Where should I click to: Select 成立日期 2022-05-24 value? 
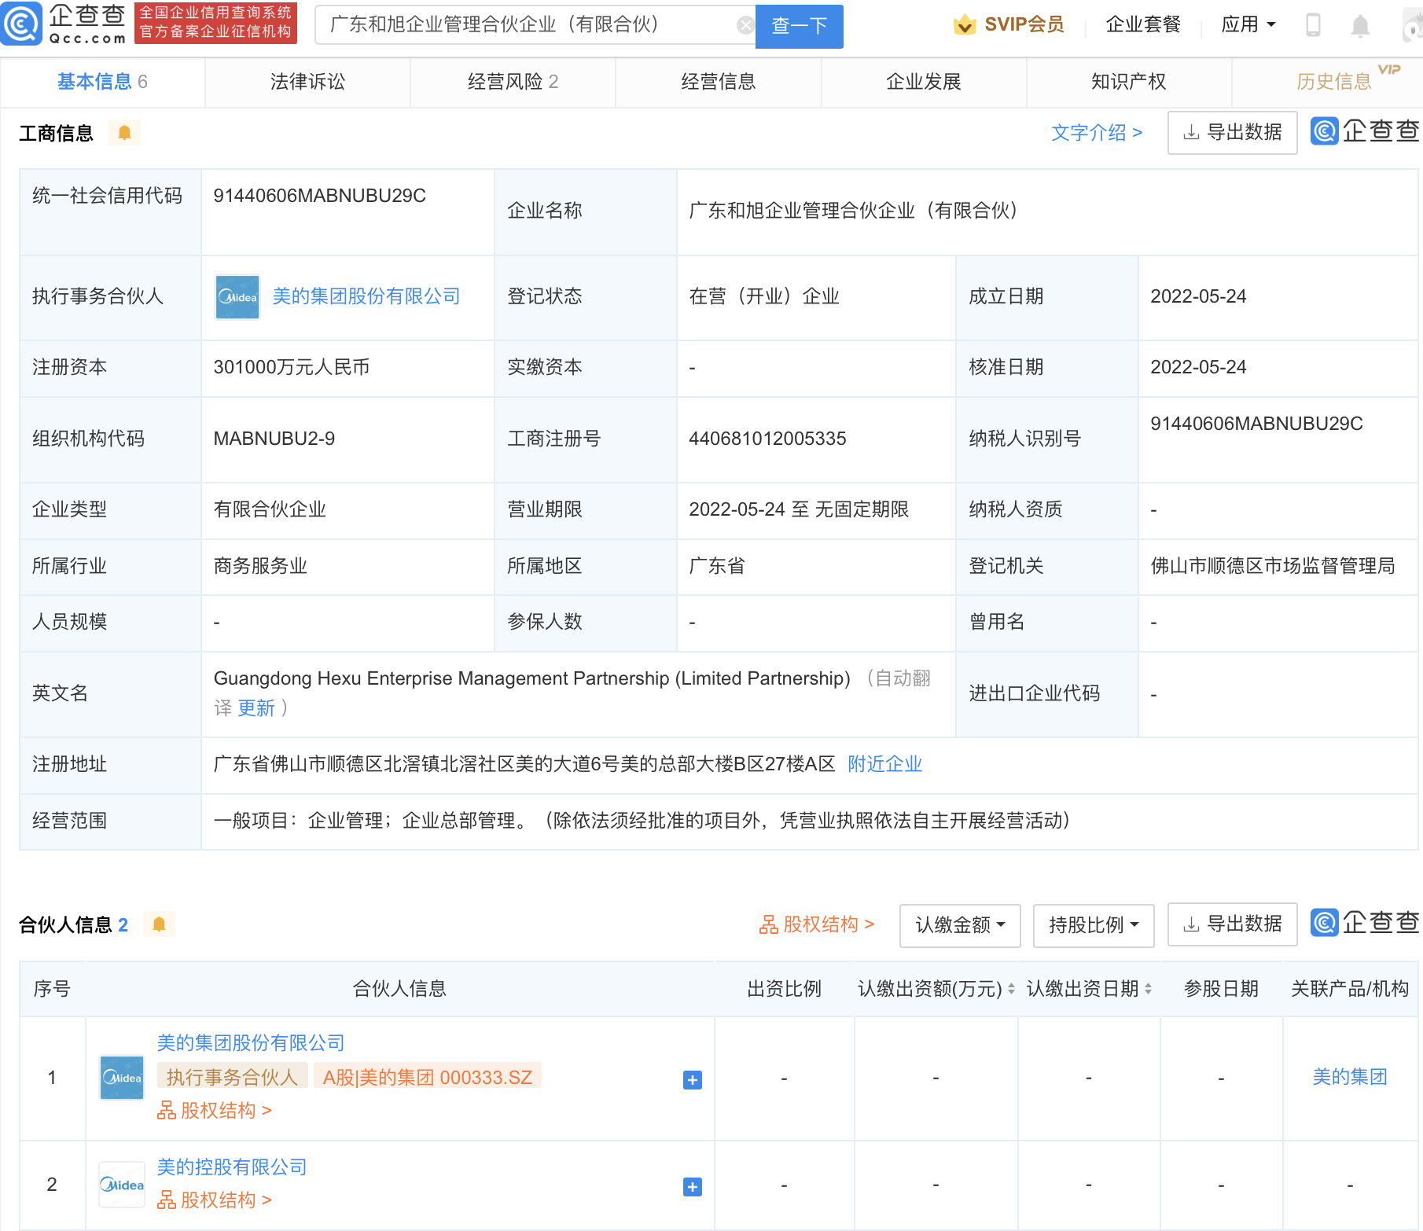coord(1198,296)
